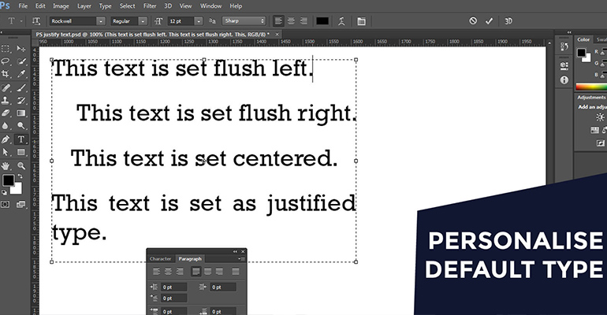Commit current text edits with checkmark

(x=489, y=21)
